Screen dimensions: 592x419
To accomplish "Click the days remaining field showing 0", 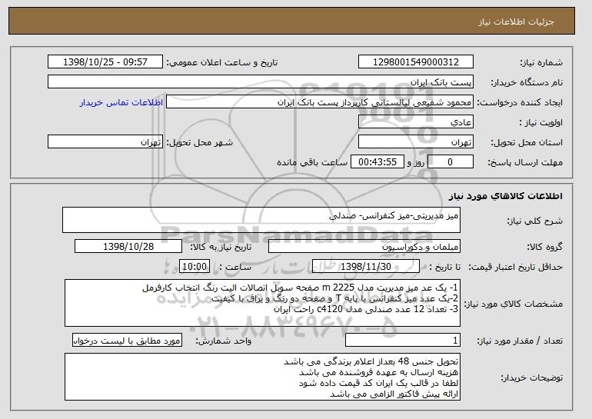I will point(450,162).
